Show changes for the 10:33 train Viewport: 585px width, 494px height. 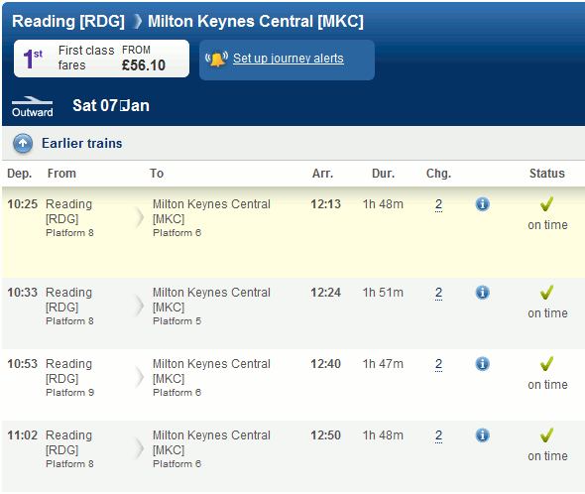pyautogui.click(x=438, y=293)
